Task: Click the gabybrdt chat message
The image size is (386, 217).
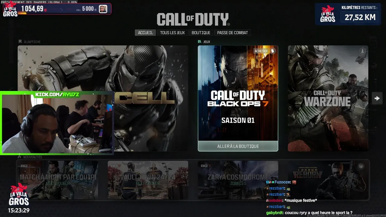Action: tap(309, 212)
